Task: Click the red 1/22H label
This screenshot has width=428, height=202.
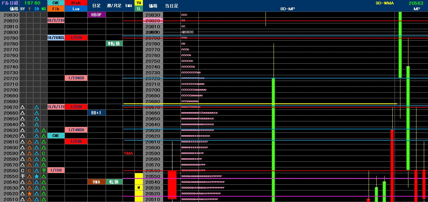Action: tap(76, 38)
